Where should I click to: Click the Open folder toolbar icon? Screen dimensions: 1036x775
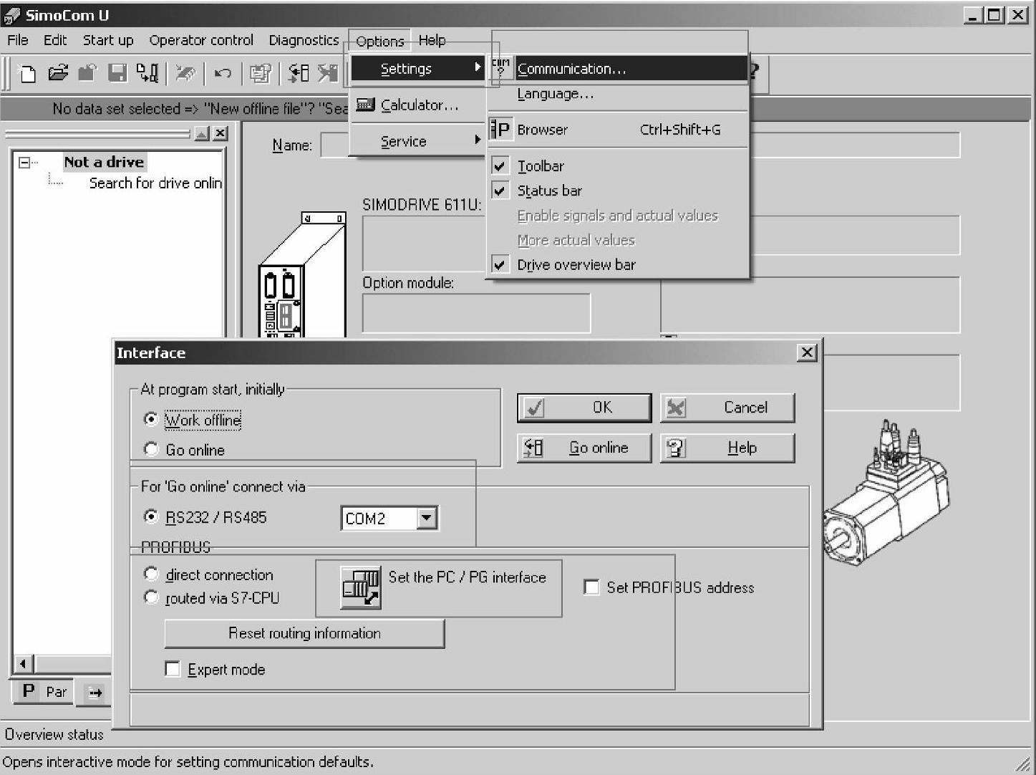click(58, 73)
